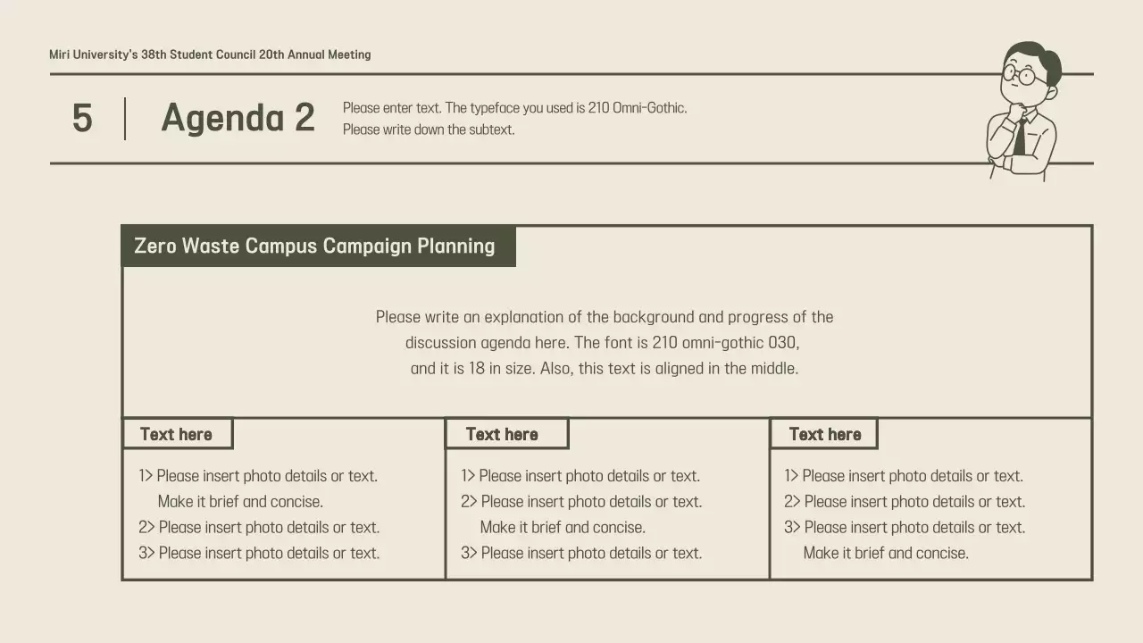Click item 1> in the left column

coord(258,476)
